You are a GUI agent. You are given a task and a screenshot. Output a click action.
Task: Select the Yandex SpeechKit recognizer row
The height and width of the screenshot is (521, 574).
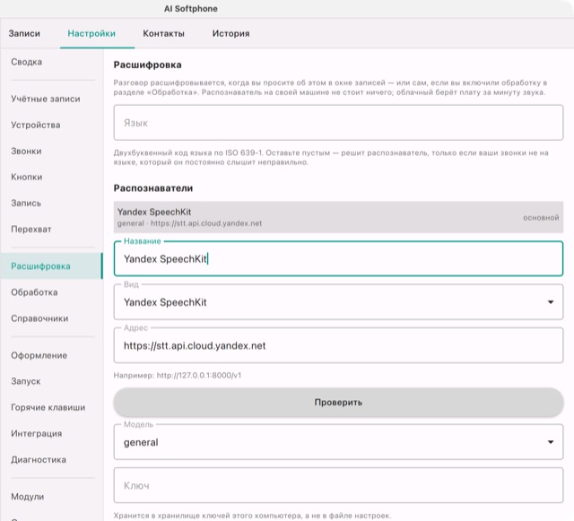tap(338, 217)
